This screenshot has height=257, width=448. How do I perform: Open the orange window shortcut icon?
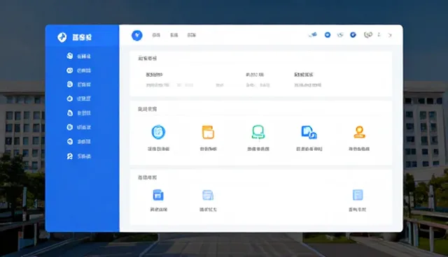pos(208,132)
